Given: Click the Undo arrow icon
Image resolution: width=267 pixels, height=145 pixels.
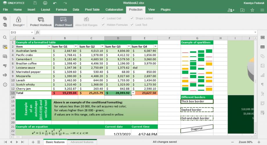Looking at the screenshot, I should point(55,3).
